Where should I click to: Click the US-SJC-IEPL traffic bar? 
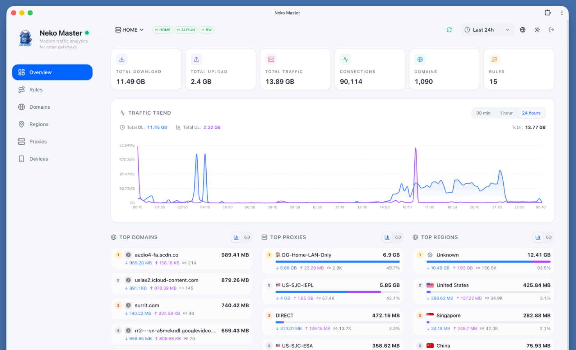pyautogui.click(x=338, y=292)
